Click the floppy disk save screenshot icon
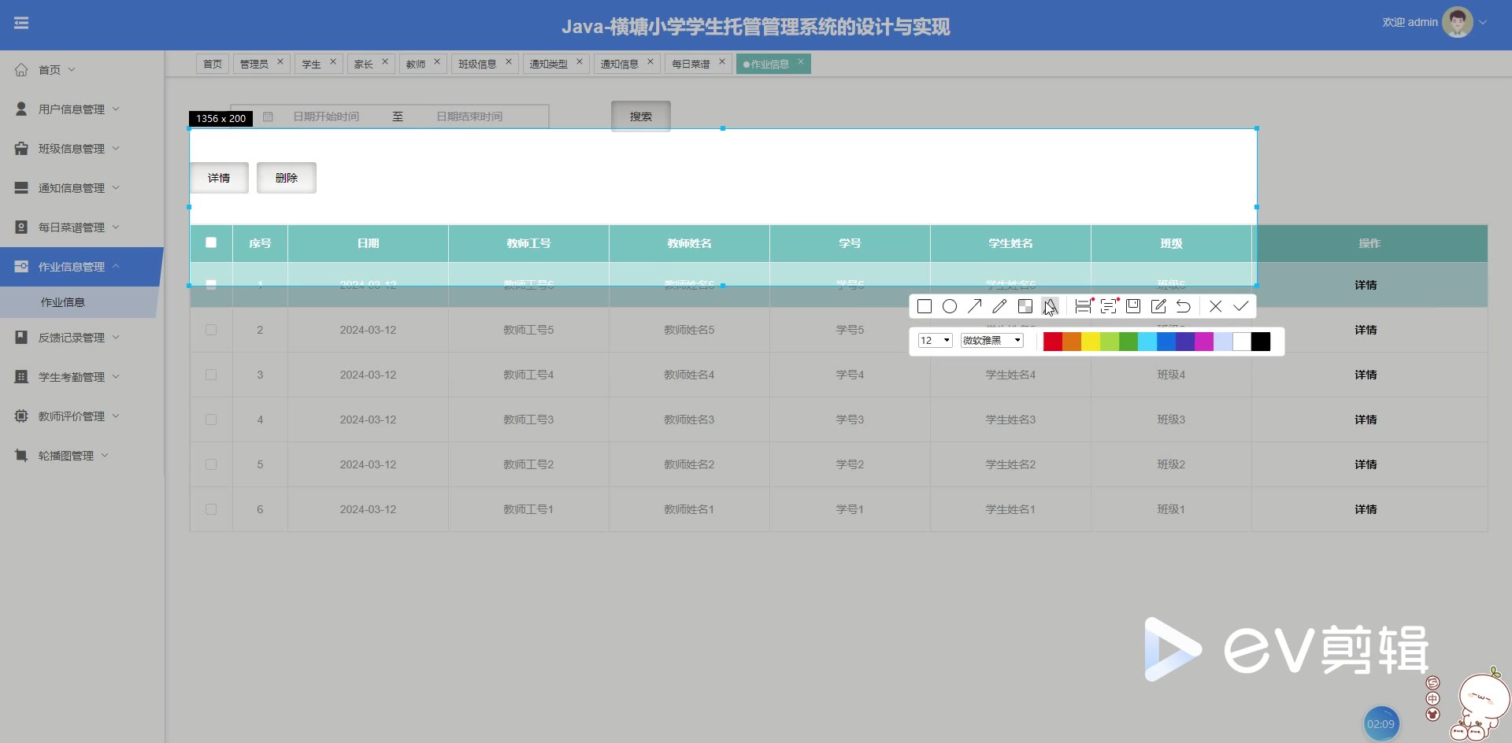The width and height of the screenshot is (1512, 743). (1133, 306)
